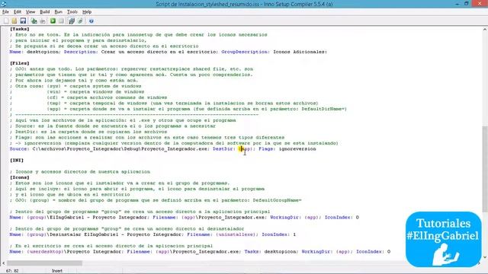This screenshot has width=488, height=274.
Task: Click '{uninstallexe}' in the Desinstalar line
Action: pyautogui.click(x=236, y=234)
